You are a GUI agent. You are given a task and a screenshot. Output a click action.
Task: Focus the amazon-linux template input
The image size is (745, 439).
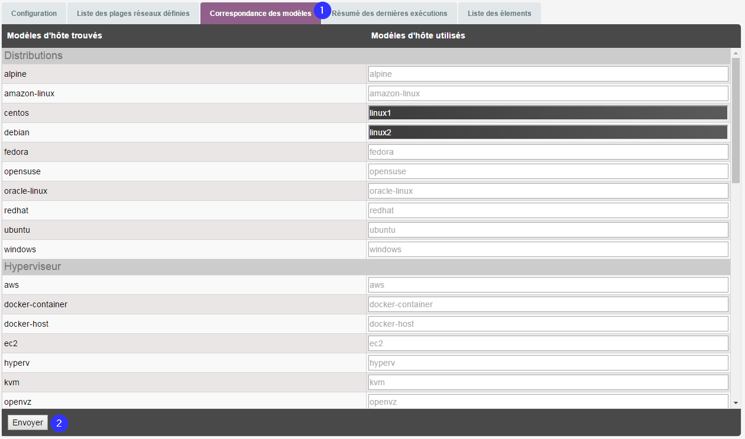point(548,93)
